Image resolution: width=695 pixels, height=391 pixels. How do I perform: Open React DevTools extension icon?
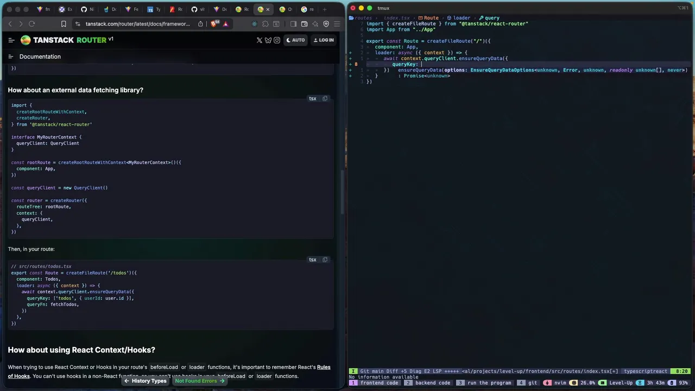254,24
